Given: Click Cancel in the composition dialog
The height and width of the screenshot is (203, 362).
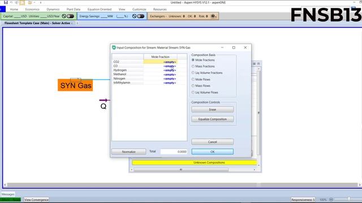Looking at the screenshot, I should pos(213,142).
